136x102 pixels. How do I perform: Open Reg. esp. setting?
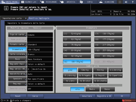pyautogui.click(x=17, y=84)
